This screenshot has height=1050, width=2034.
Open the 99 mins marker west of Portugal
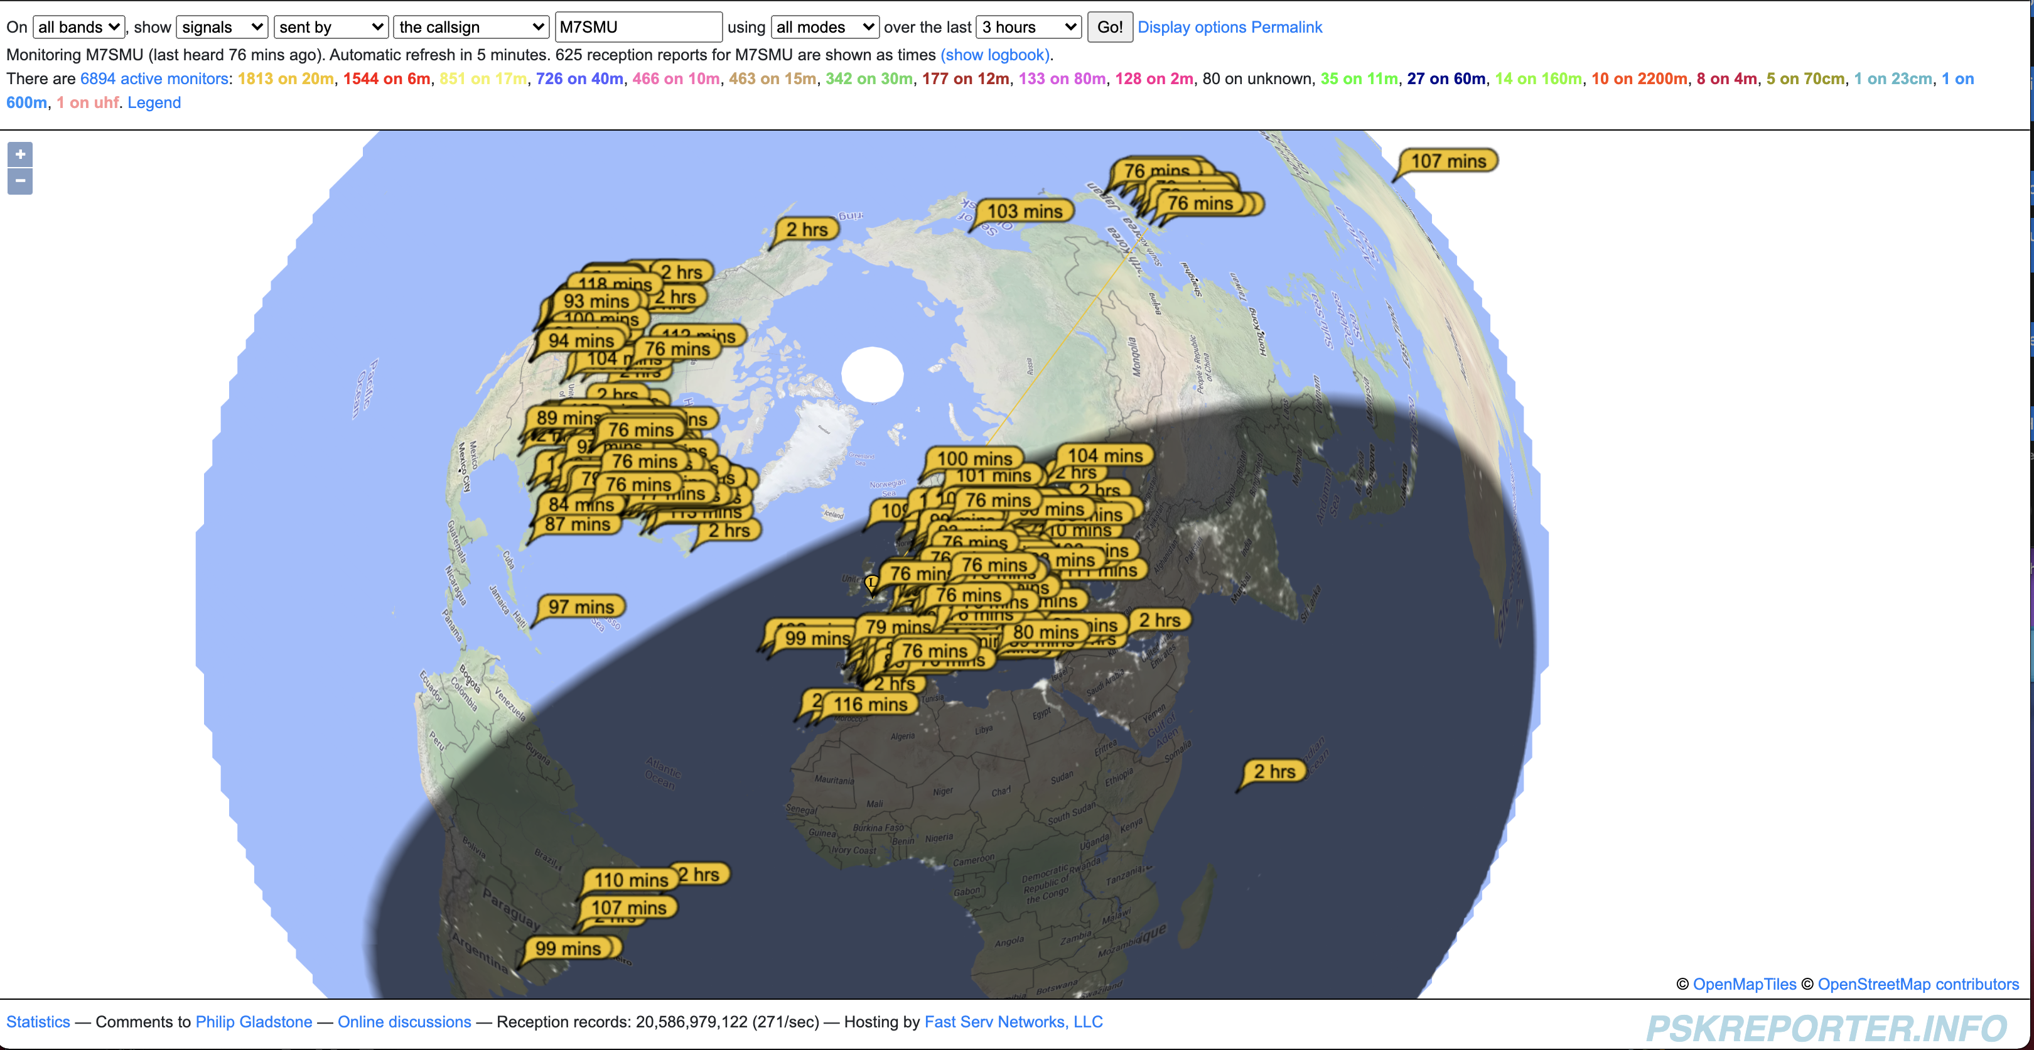point(817,639)
